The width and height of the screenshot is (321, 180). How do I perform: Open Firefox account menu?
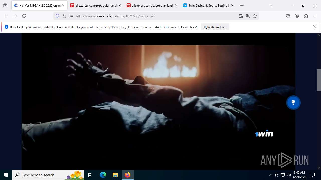[x=297, y=16]
